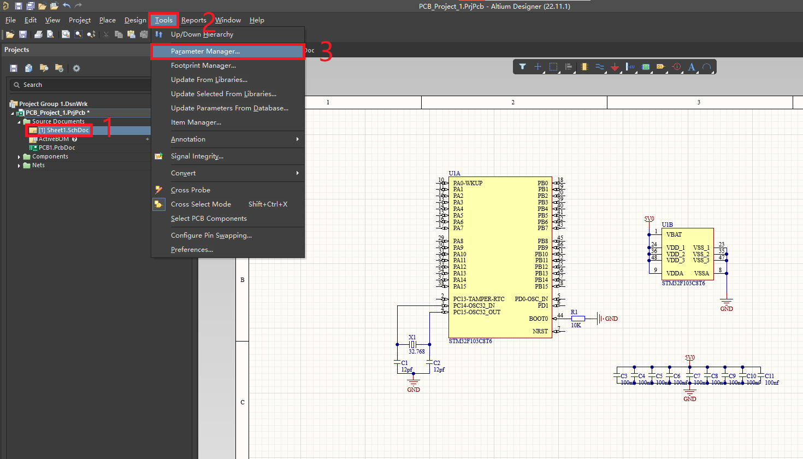Click the Open document icon in the main toolbar

tap(10, 34)
